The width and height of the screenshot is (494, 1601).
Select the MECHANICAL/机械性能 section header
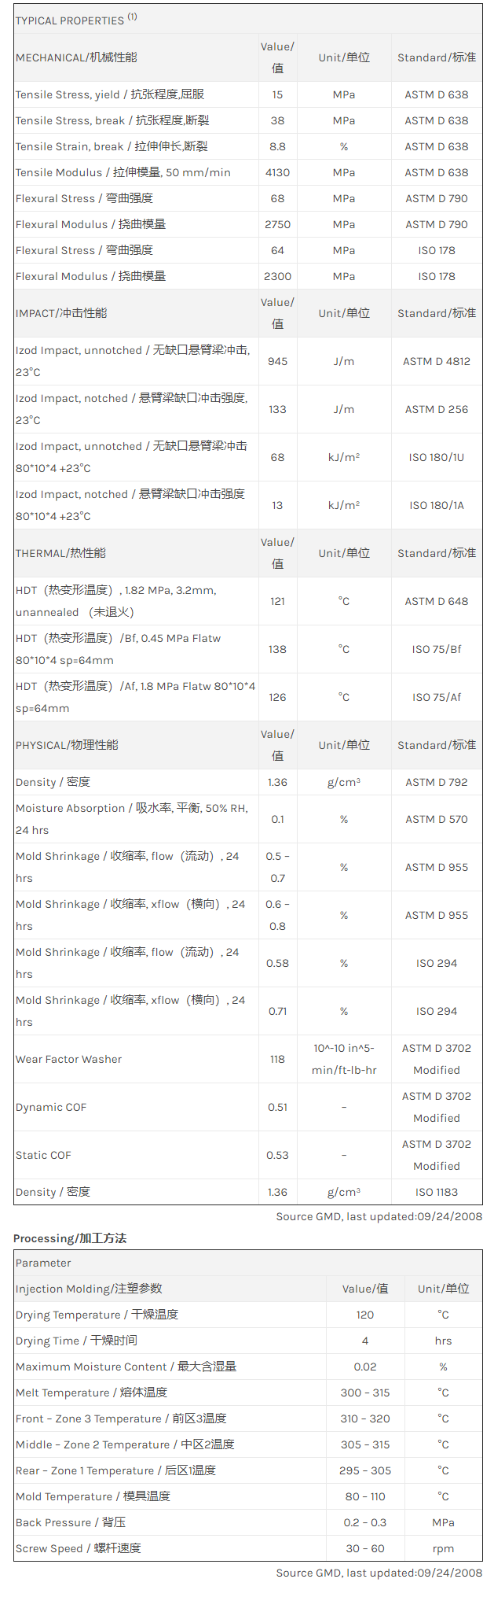76,57
